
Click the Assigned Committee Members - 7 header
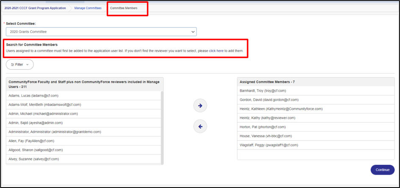(x=316, y=82)
